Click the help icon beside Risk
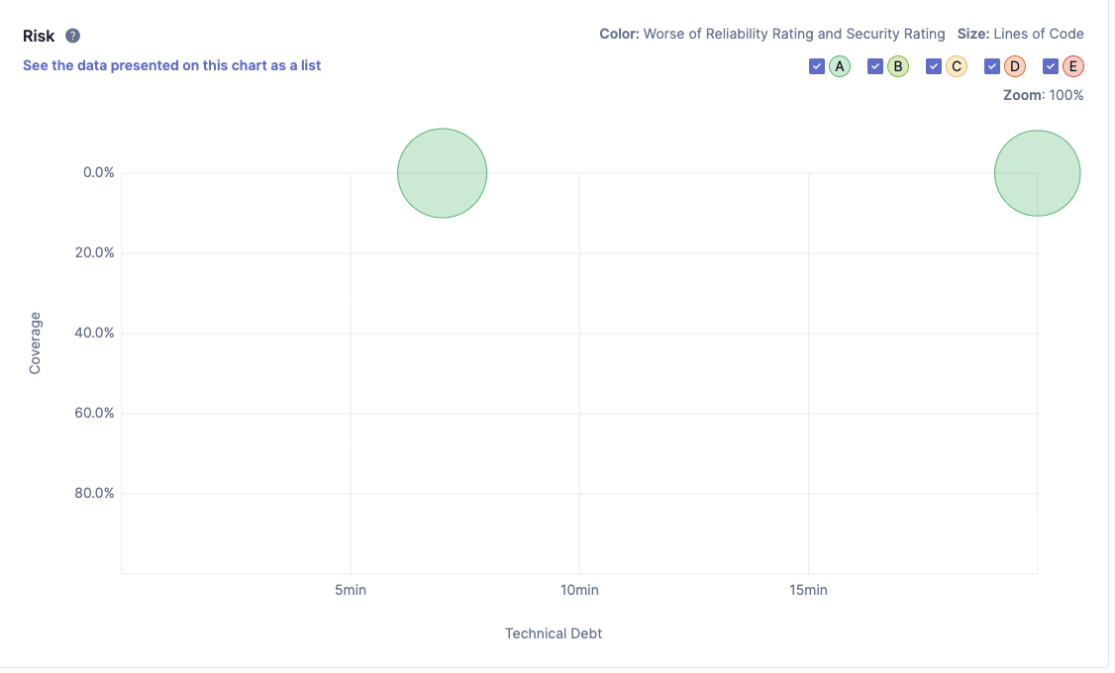1115x673 pixels. (x=72, y=36)
